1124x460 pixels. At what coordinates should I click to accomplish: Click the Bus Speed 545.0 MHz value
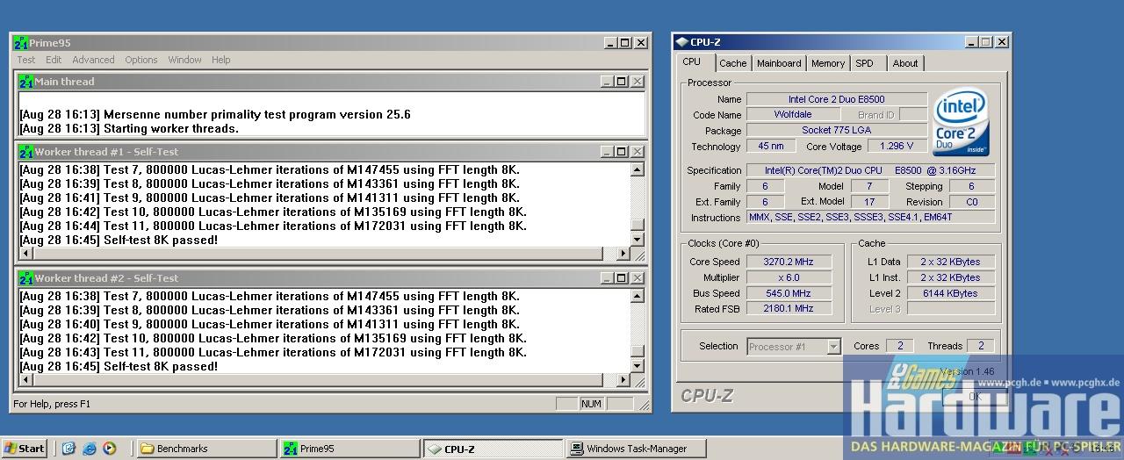[789, 293]
